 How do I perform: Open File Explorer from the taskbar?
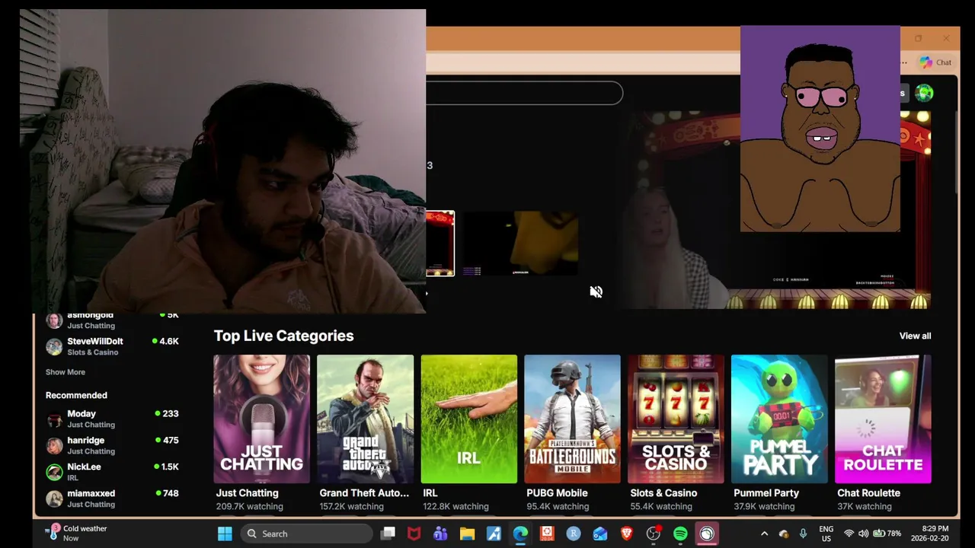click(467, 534)
